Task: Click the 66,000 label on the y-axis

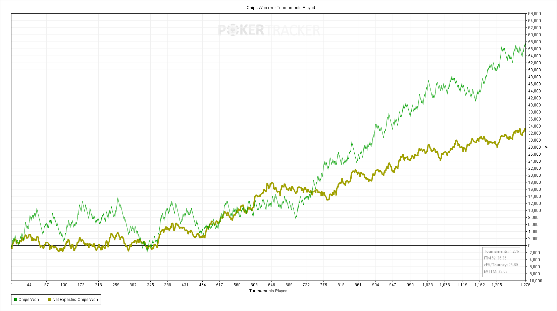Action: [x=534, y=14]
